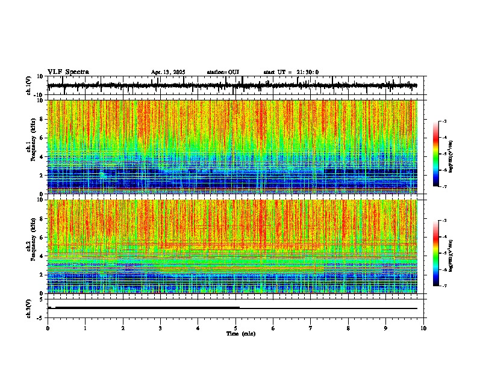Select the "start UT = 21:30:0" label
477x368 pixels.
pyautogui.click(x=291, y=72)
